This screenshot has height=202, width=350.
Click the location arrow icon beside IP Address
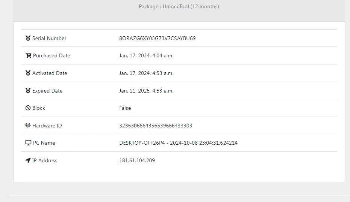point(28,160)
